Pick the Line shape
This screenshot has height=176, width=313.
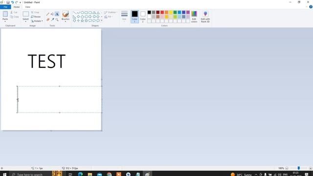click(x=74, y=13)
